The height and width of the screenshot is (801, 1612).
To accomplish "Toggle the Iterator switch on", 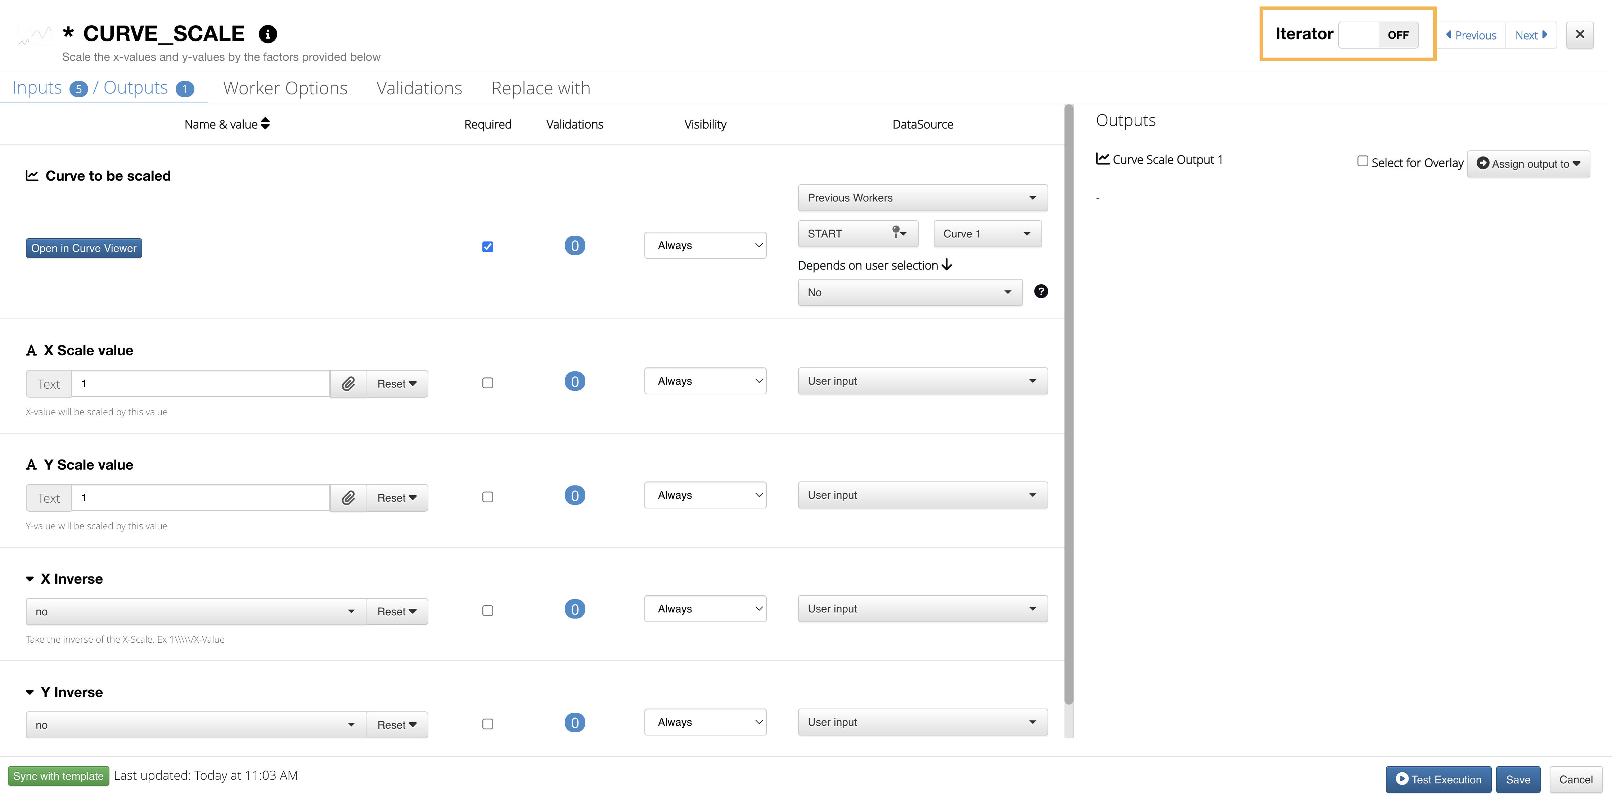I will pyautogui.click(x=1378, y=35).
